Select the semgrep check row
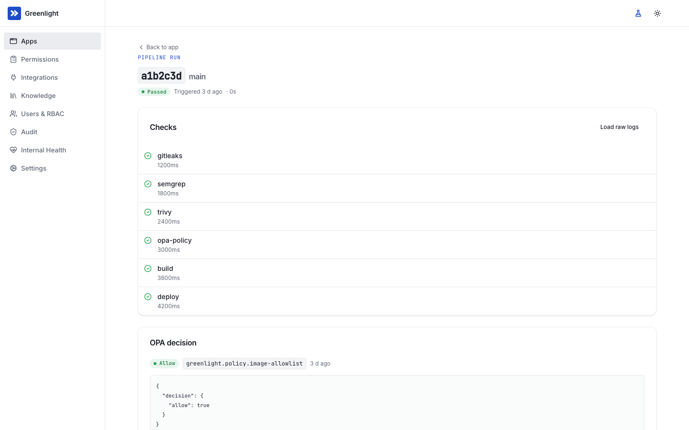This screenshot has width=689, height=430. coord(397,188)
